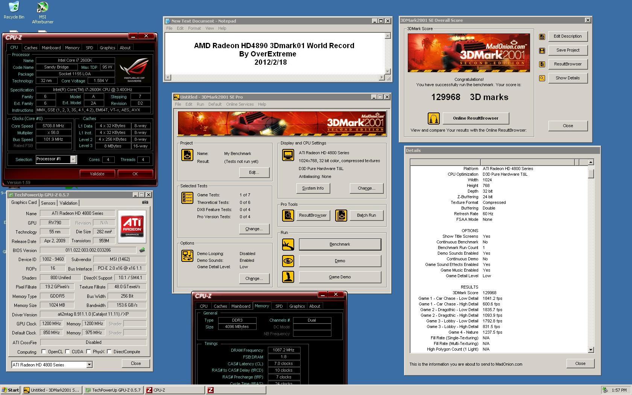
Task: Click the Online ResultBrowser people icon
Action: (x=434, y=118)
